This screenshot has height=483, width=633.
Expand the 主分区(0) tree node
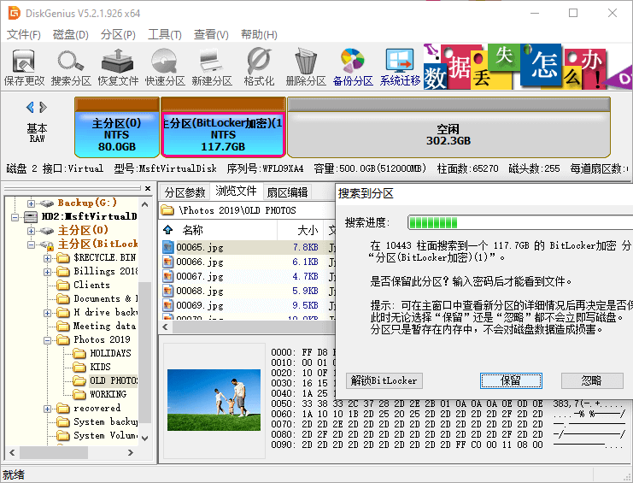(31, 231)
